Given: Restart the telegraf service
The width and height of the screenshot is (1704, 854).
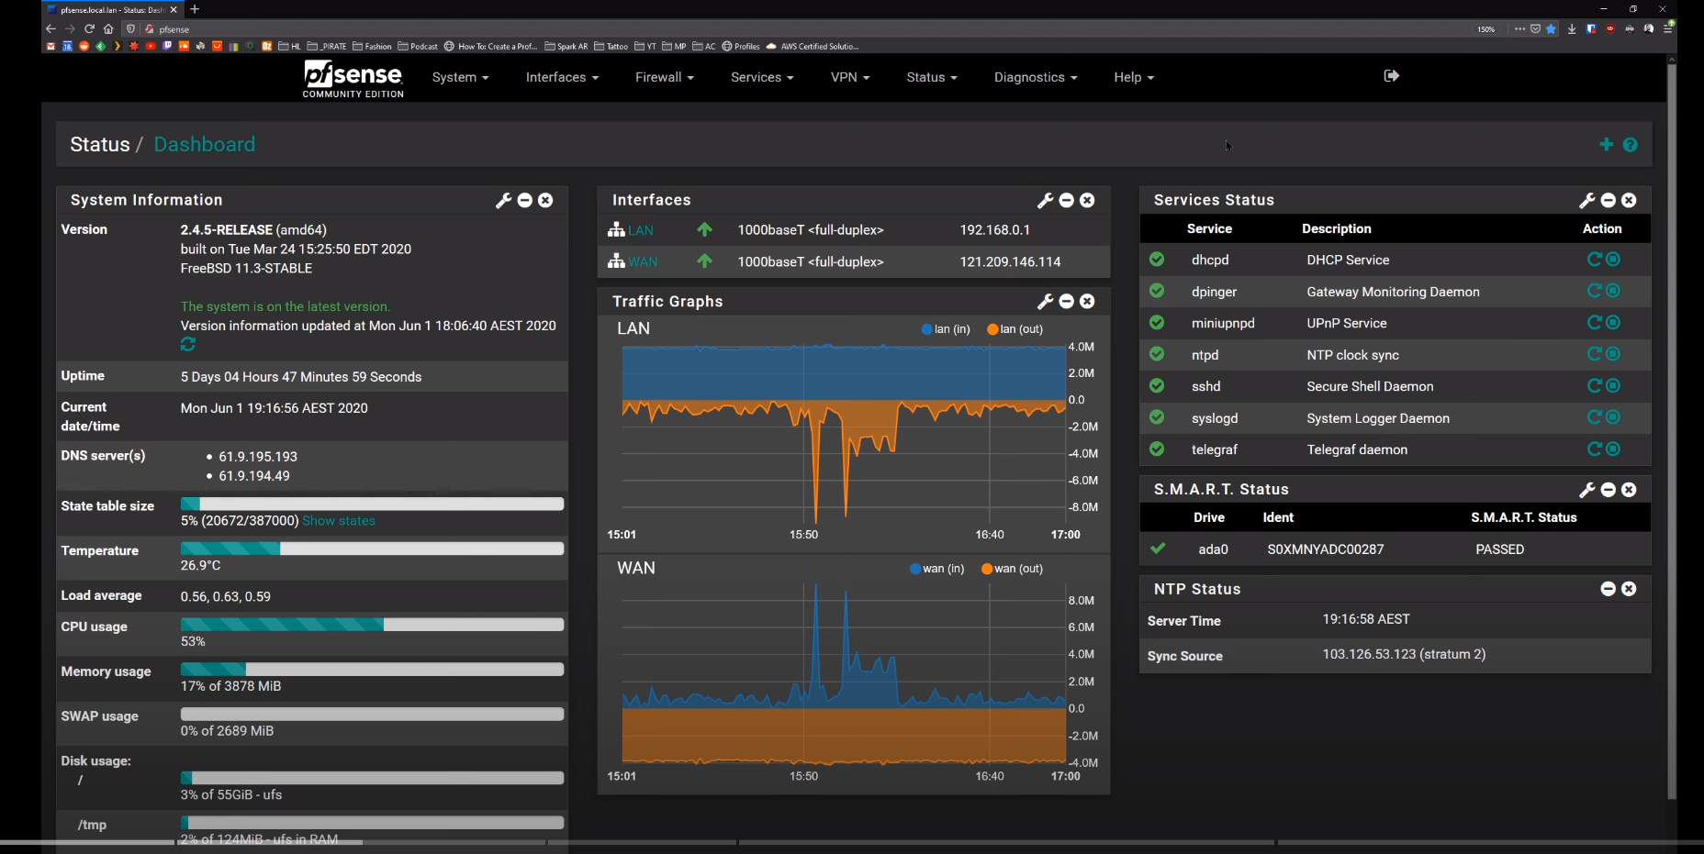Looking at the screenshot, I should click(x=1595, y=449).
